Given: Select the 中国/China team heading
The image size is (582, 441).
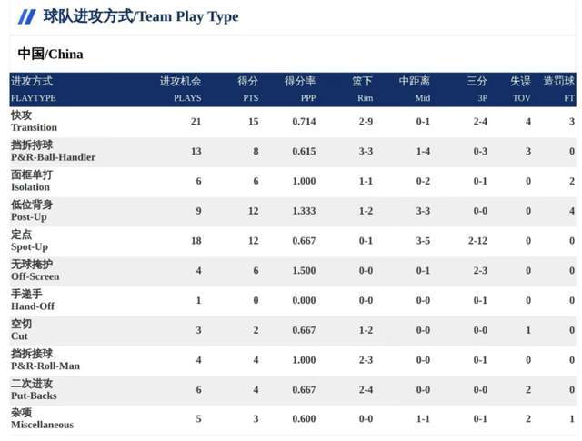Looking at the screenshot, I should 50,54.
